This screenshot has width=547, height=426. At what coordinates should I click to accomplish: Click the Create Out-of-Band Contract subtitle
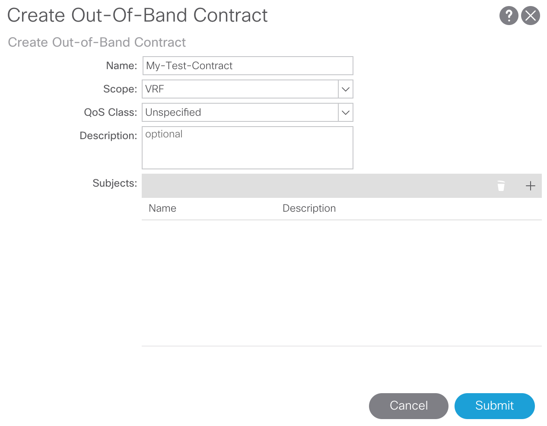tap(97, 42)
